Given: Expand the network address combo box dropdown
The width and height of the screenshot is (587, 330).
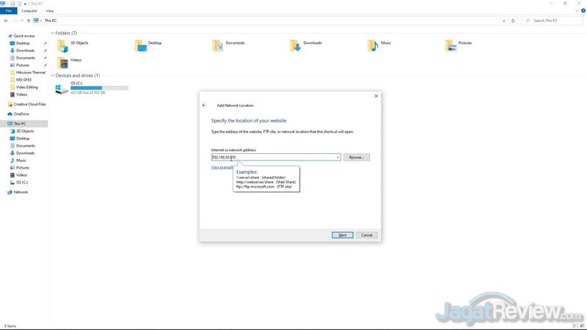Looking at the screenshot, I should (x=338, y=157).
